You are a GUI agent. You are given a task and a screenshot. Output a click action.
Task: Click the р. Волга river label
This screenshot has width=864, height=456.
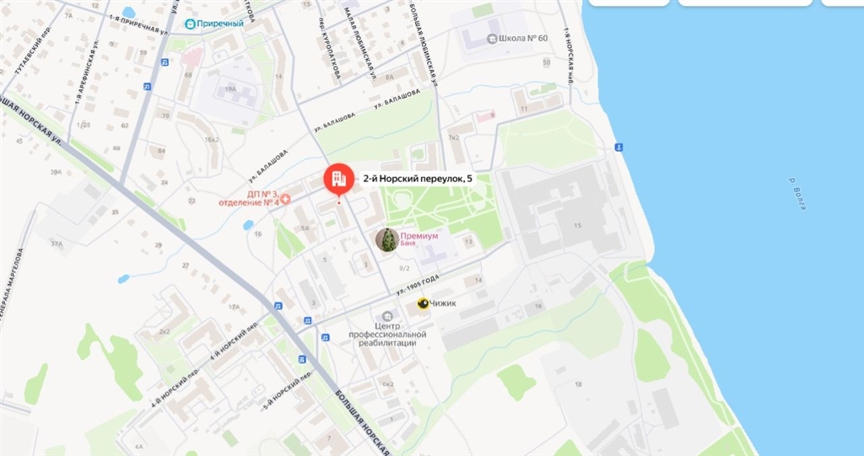click(x=797, y=194)
